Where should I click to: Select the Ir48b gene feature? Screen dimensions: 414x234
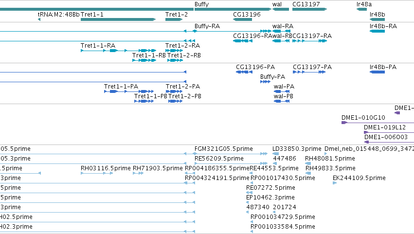point(377,19)
